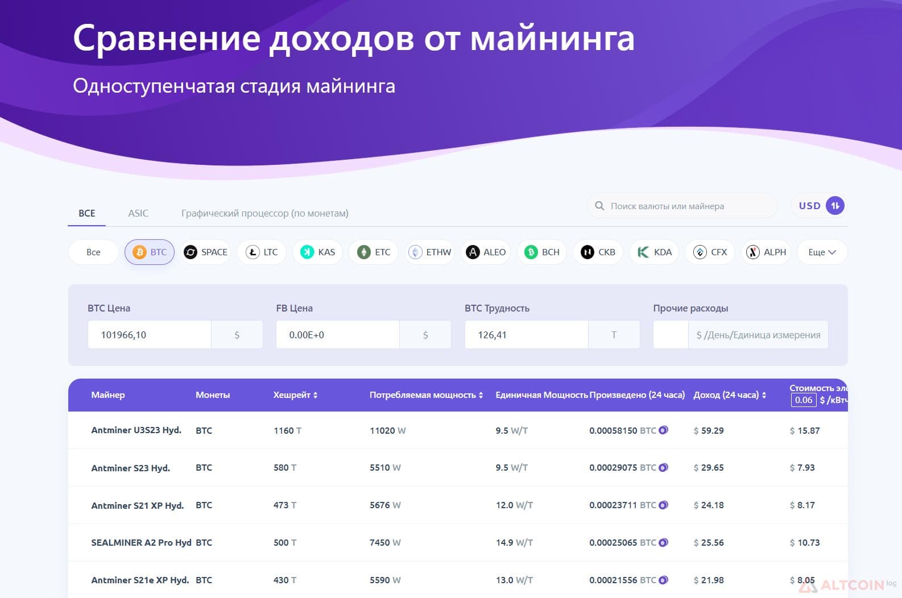Sort table by Хешрейт column
Image resolution: width=902 pixels, height=598 pixels.
coord(295,394)
